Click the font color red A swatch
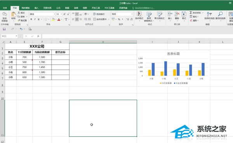 pyautogui.click(x=59, y=19)
